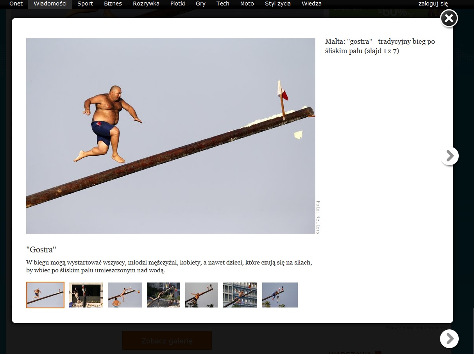Open the seventh and last thumbnail

tap(280, 295)
